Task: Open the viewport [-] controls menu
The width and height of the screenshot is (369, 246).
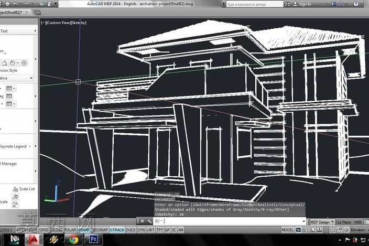Action: point(43,23)
